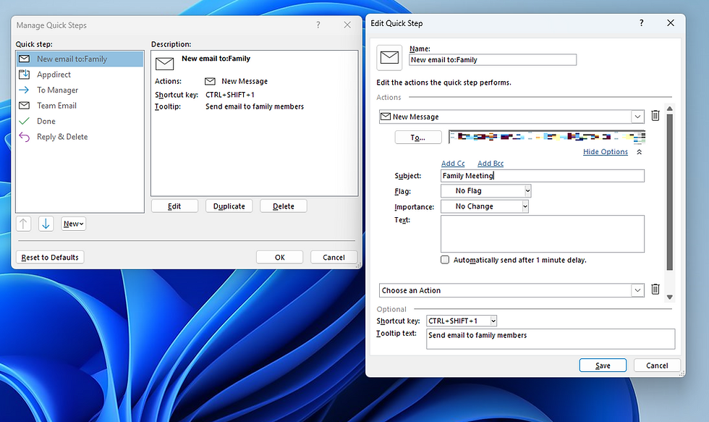Screen dimensions: 709x422
Task: Cancel the Manage Quick Steps dialog
Action: click(x=334, y=258)
